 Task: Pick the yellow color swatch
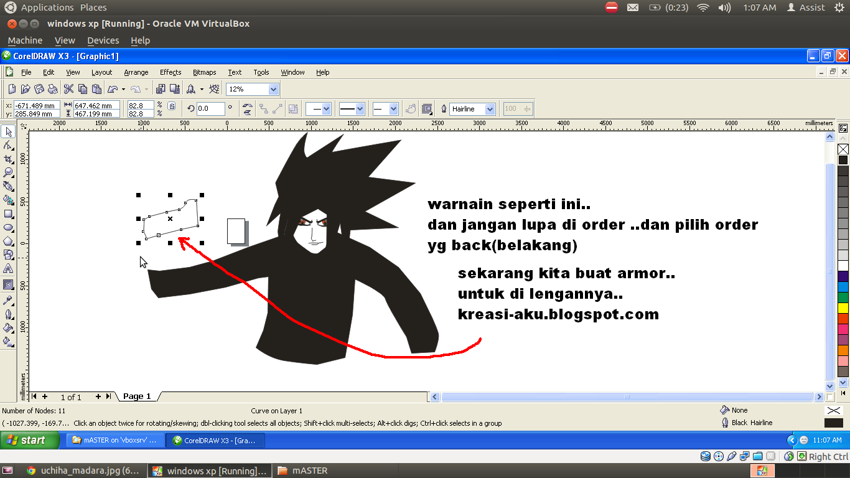843,308
